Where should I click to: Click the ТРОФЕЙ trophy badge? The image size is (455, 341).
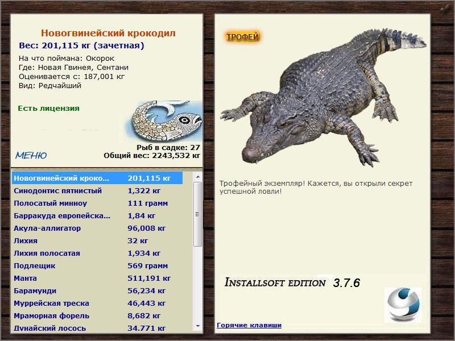click(243, 37)
